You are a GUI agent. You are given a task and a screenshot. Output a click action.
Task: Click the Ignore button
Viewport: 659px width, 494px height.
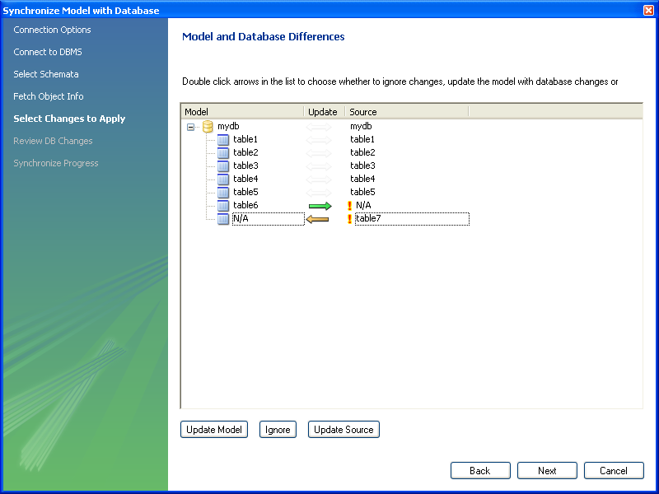tap(278, 429)
